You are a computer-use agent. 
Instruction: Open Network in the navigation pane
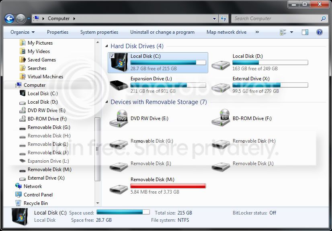point(33,186)
